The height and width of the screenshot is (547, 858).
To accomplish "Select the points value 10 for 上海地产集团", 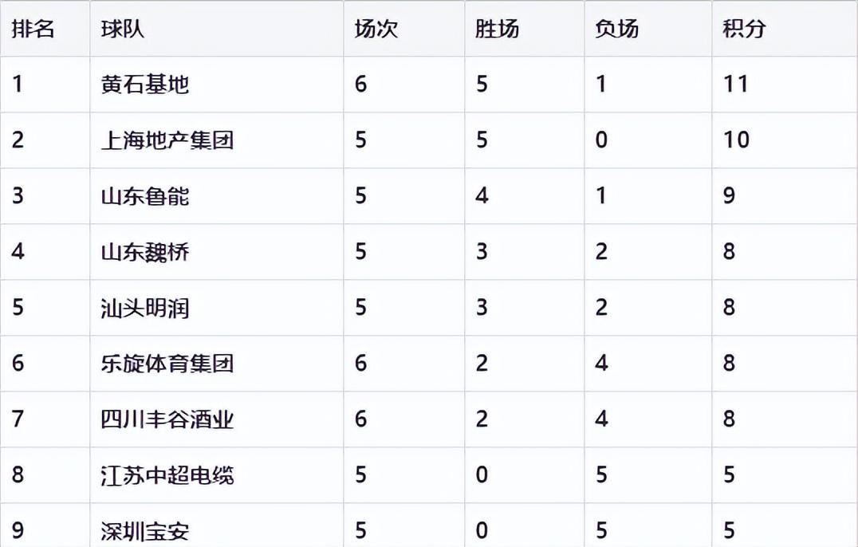I will tap(736, 140).
